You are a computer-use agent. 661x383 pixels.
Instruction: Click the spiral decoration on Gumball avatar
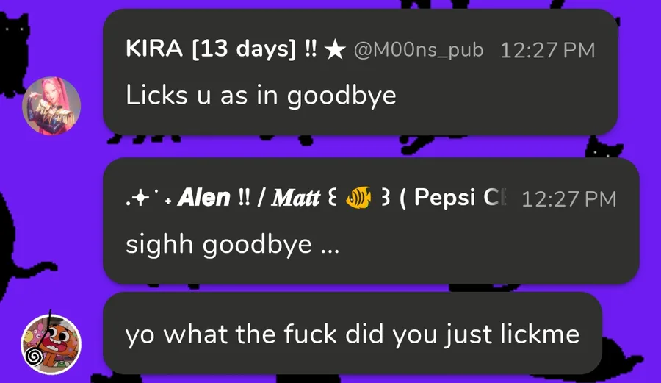click(34, 357)
